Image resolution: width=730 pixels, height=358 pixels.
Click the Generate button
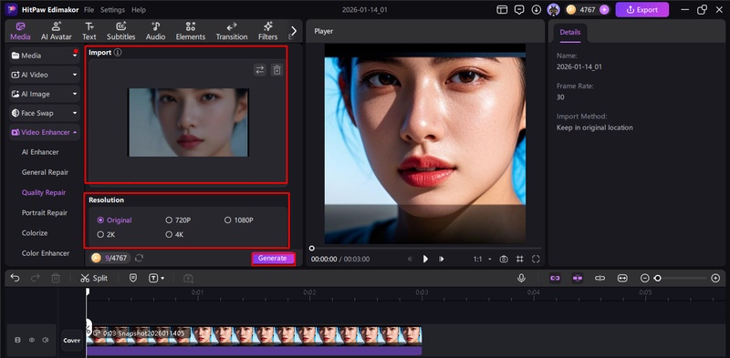pyautogui.click(x=273, y=259)
